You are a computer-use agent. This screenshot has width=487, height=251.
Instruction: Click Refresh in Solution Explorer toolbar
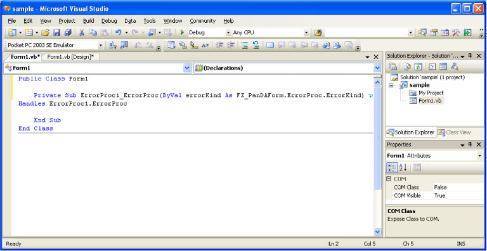pyautogui.click(x=418, y=67)
